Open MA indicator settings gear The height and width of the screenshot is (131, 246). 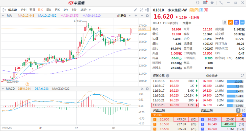pos(147,16)
